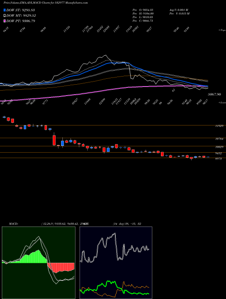Image resolution: width=226 pixels, height=299 pixels.
Task: Click the 8973 support level label
Action: 218,159
